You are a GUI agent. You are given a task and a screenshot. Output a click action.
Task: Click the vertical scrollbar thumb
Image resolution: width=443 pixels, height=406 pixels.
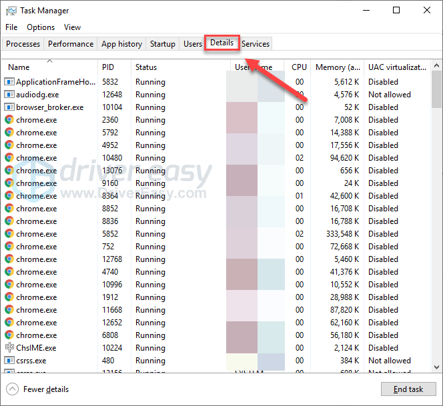click(436, 90)
